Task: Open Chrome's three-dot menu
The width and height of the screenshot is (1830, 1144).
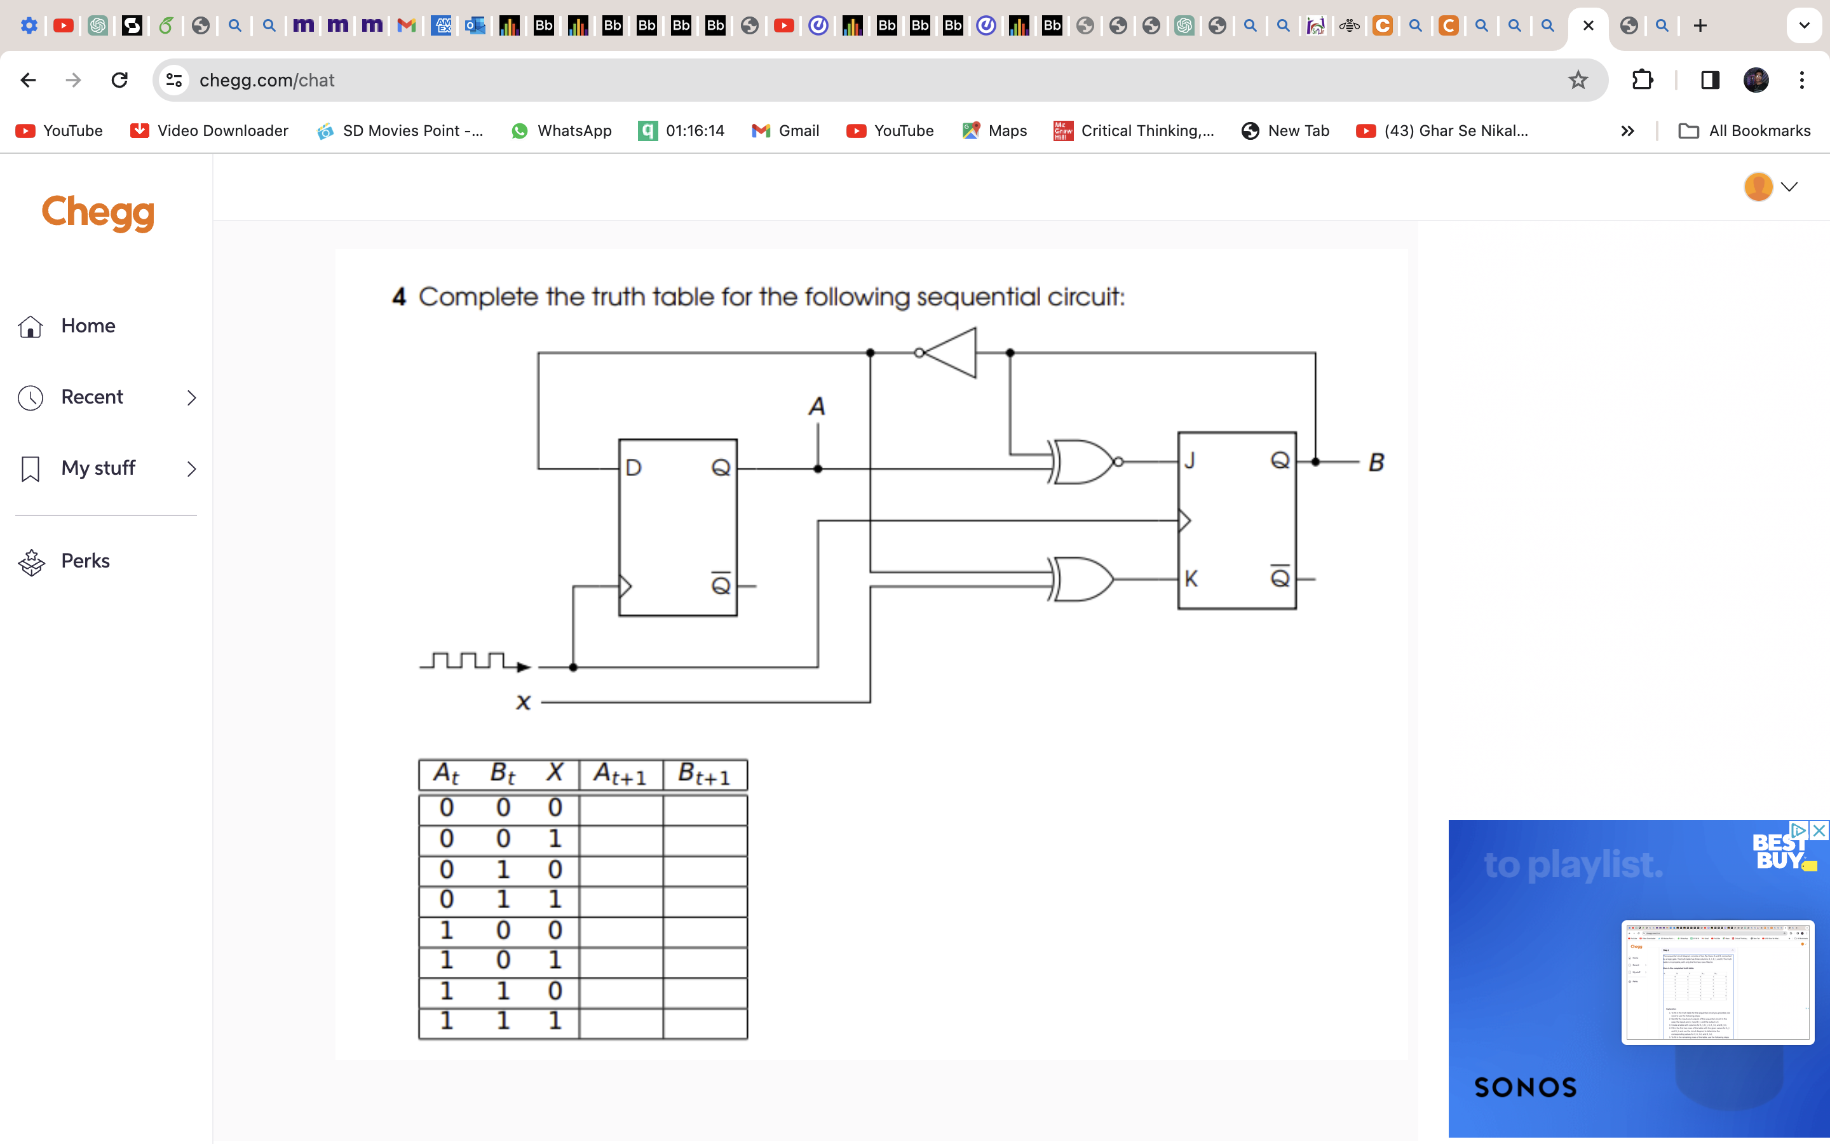Action: point(1803,79)
